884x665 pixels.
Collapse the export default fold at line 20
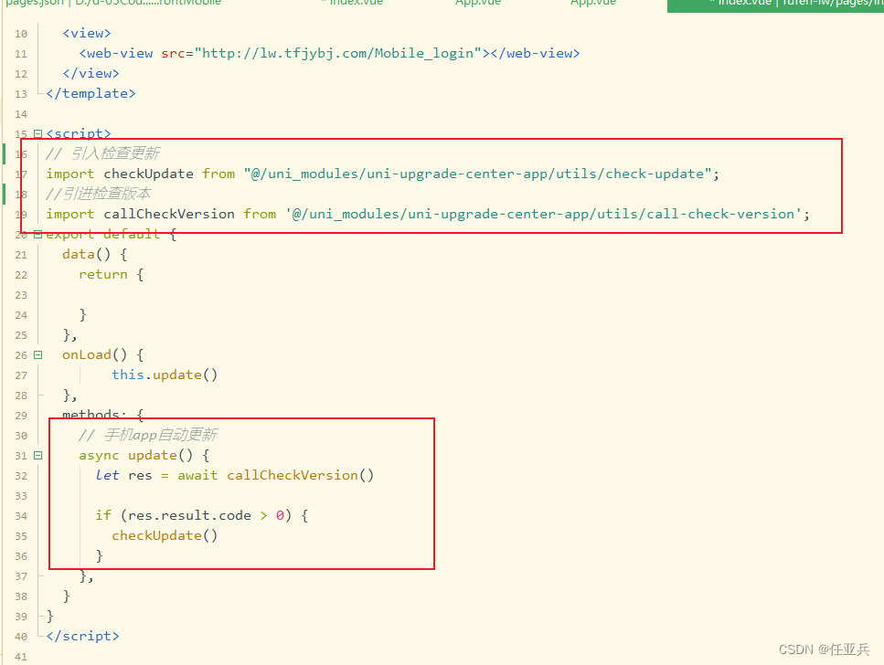(x=37, y=234)
